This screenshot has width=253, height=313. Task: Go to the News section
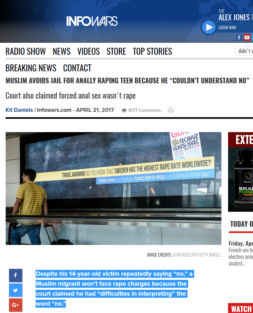coord(62,51)
